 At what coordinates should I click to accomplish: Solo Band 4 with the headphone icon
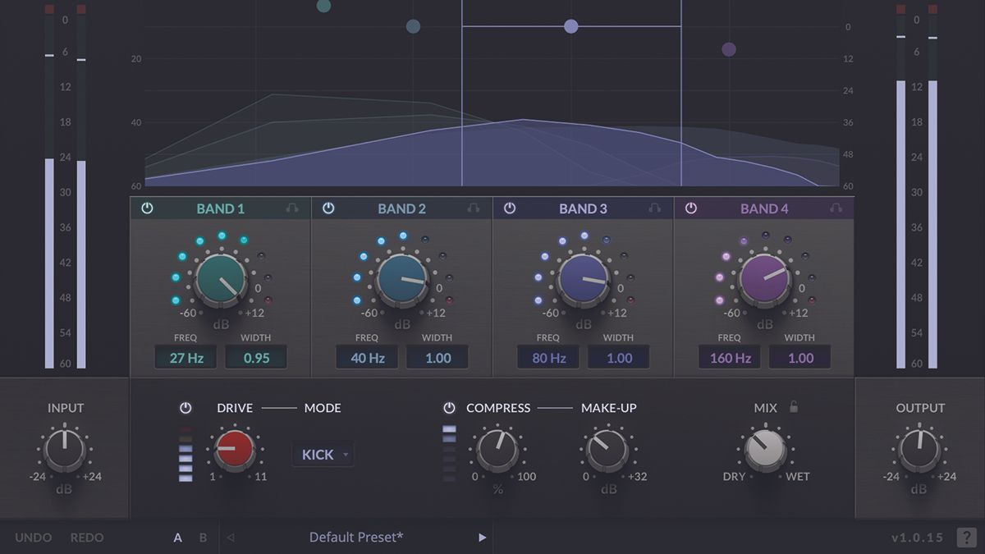[x=836, y=208]
